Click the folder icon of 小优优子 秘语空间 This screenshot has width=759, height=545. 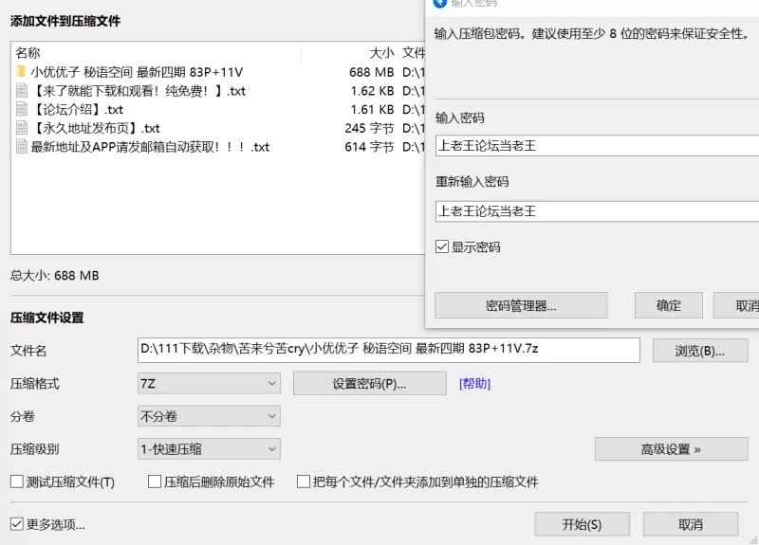21,72
